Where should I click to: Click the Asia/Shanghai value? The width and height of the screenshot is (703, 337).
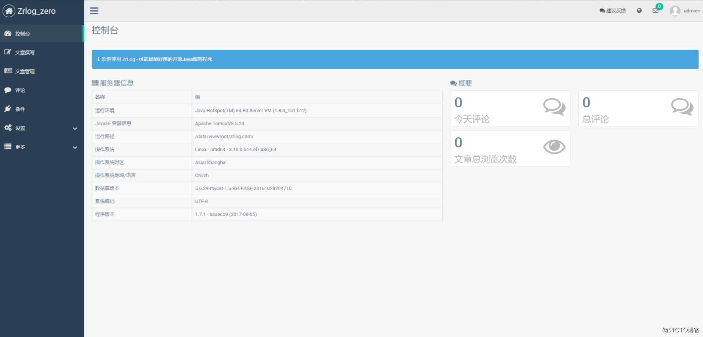point(211,162)
